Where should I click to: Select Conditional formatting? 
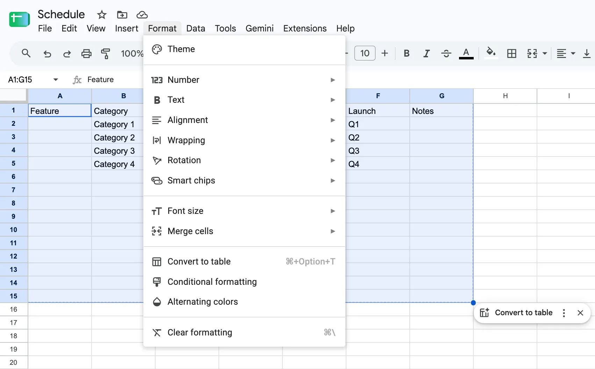(x=244, y=282)
